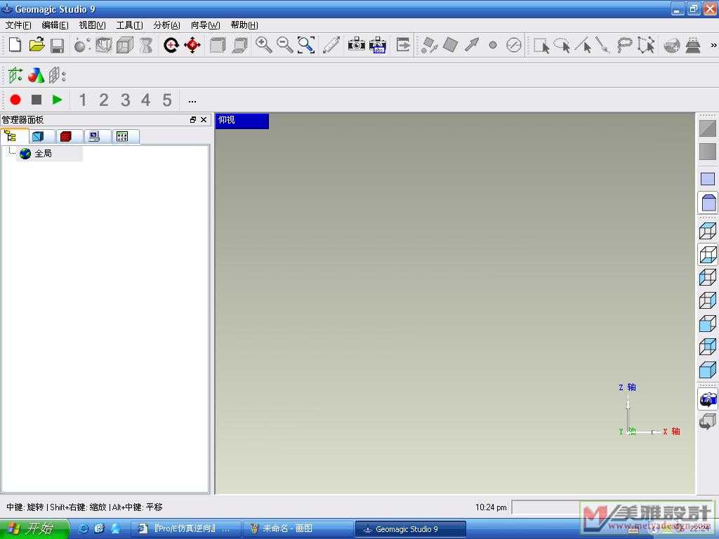719x539 pixels.
Task: Expand the toolbar overflow chevron
Action: [713, 46]
